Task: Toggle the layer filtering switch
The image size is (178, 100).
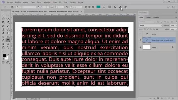Action: 176,21
